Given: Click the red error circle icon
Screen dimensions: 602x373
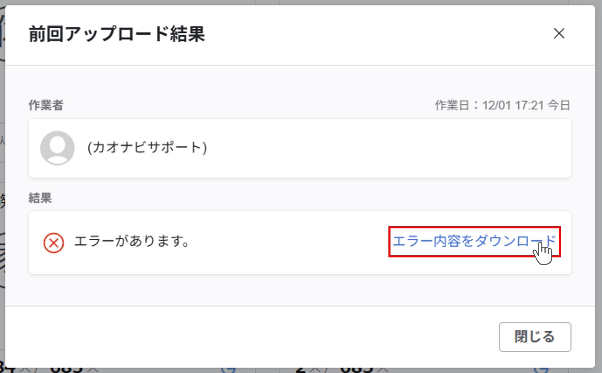Looking at the screenshot, I should click(x=54, y=243).
